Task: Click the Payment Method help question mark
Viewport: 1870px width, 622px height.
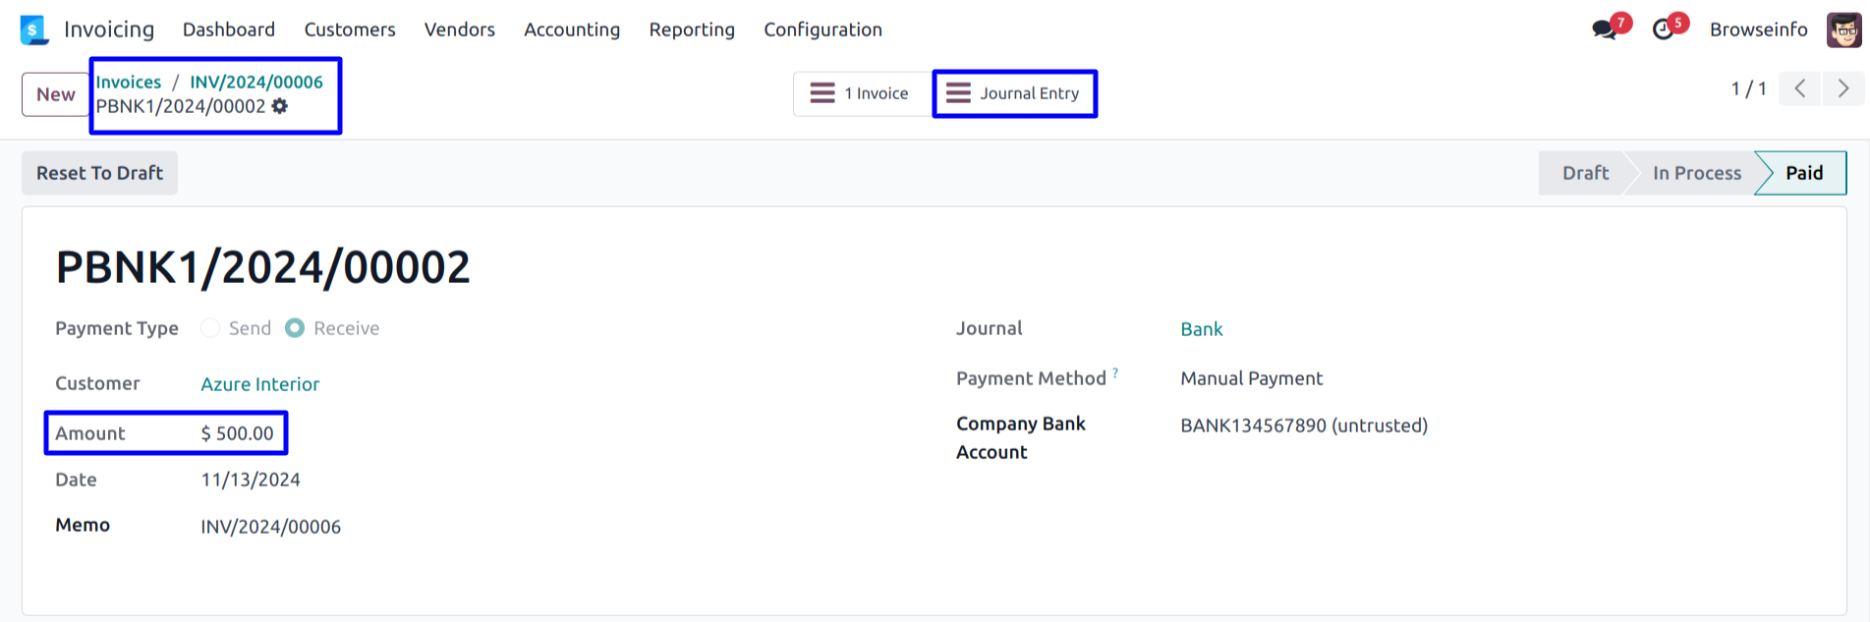Action: tap(1115, 372)
